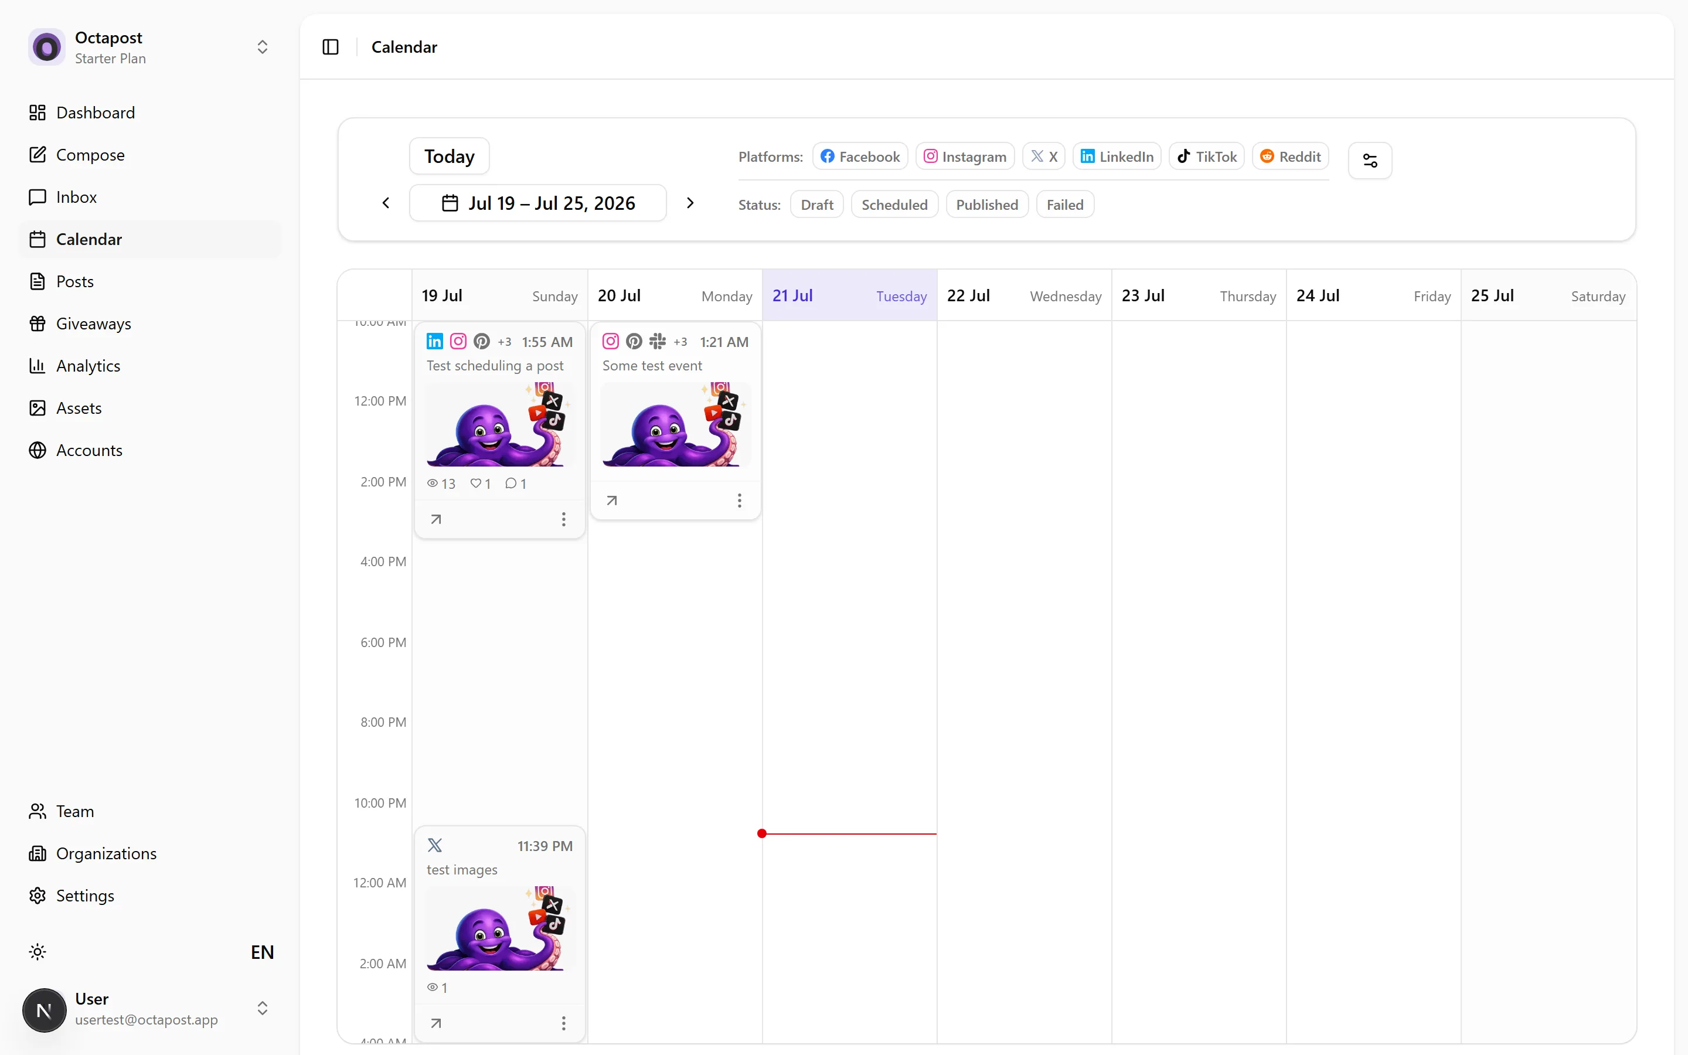Click the red current-time marker
The image size is (1688, 1055).
[763, 833]
